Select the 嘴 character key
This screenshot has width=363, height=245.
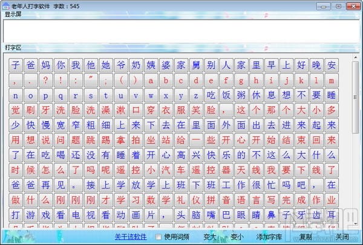(x=211, y=215)
